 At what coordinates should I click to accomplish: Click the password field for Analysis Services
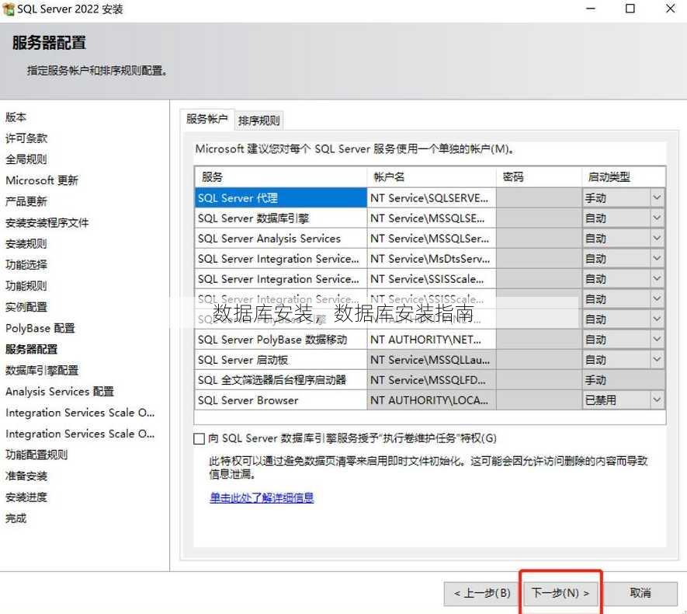click(x=539, y=238)
